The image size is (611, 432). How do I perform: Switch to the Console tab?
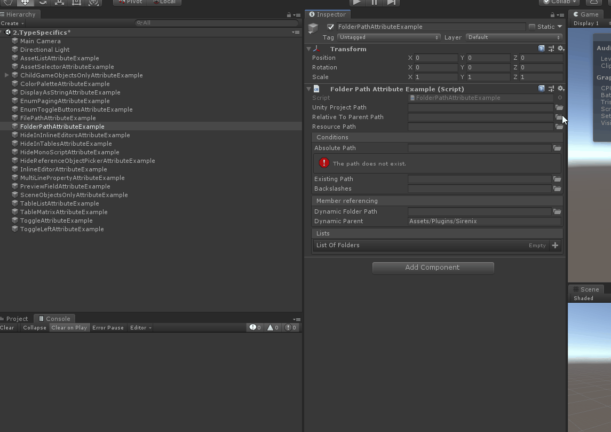pos(54,318)
